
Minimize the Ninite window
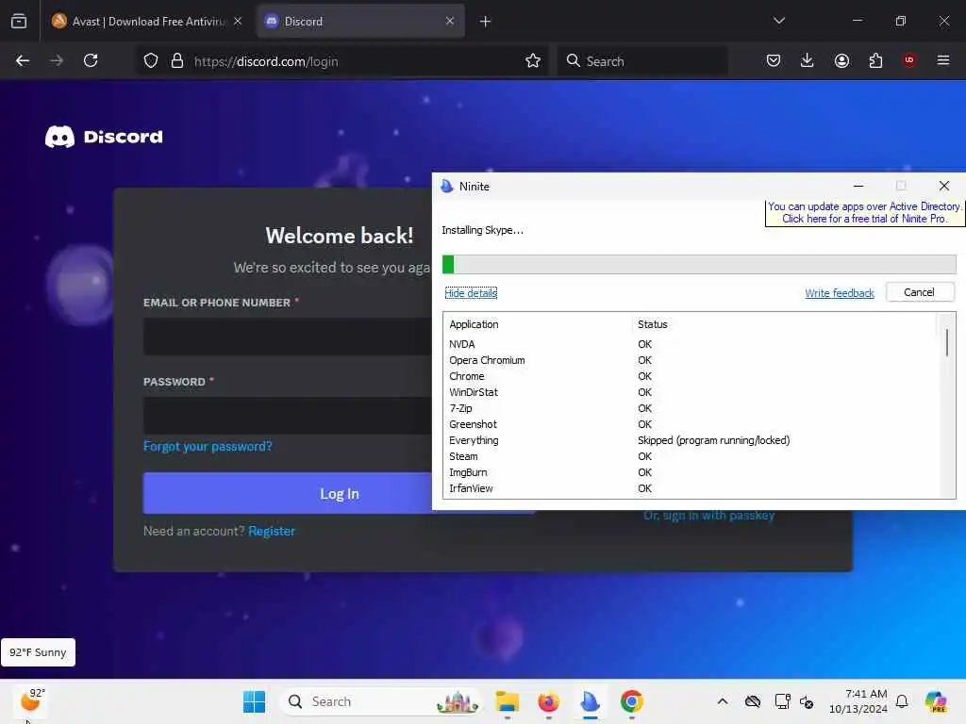(x=858, y=186)
